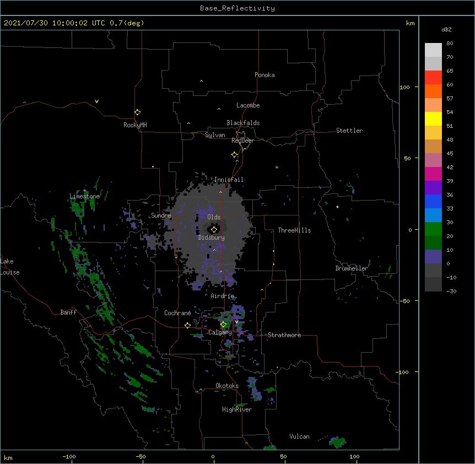
Task: Pick the gold 48-51 dBZ legend swatch
Action: [433, 133]
